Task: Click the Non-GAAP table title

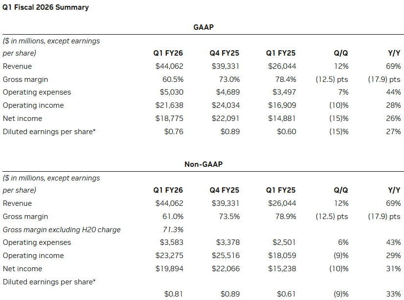Action: click(x=203, y=164)
